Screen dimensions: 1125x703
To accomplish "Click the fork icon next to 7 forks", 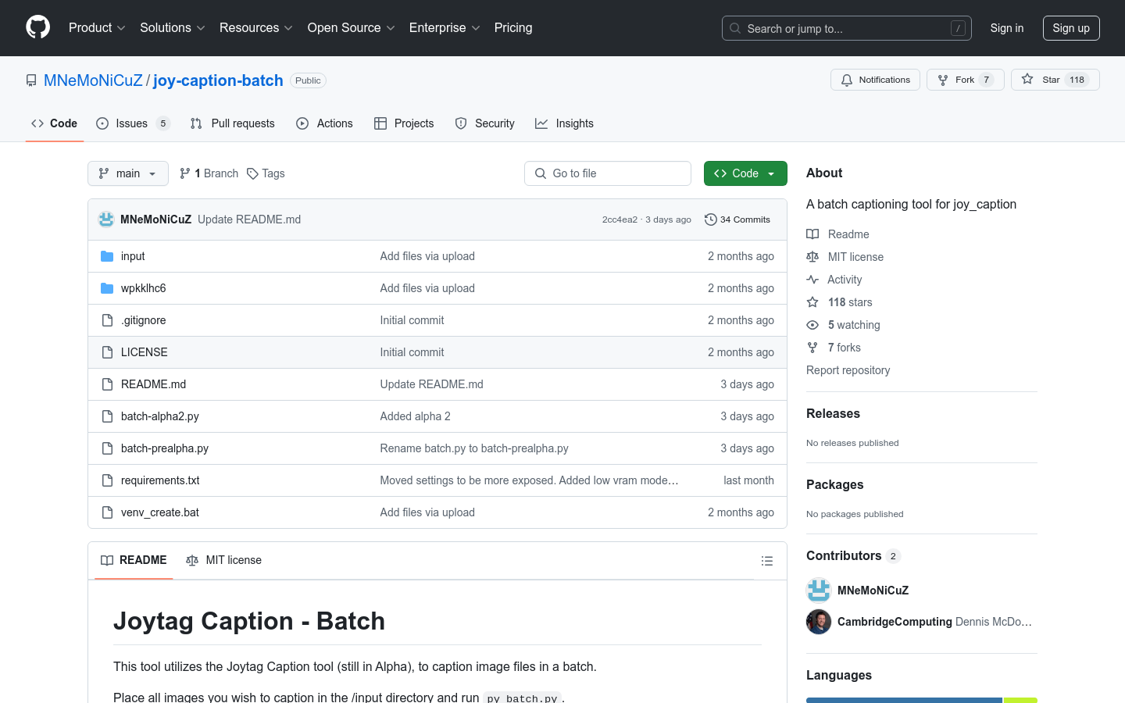I will click(812, 348).
